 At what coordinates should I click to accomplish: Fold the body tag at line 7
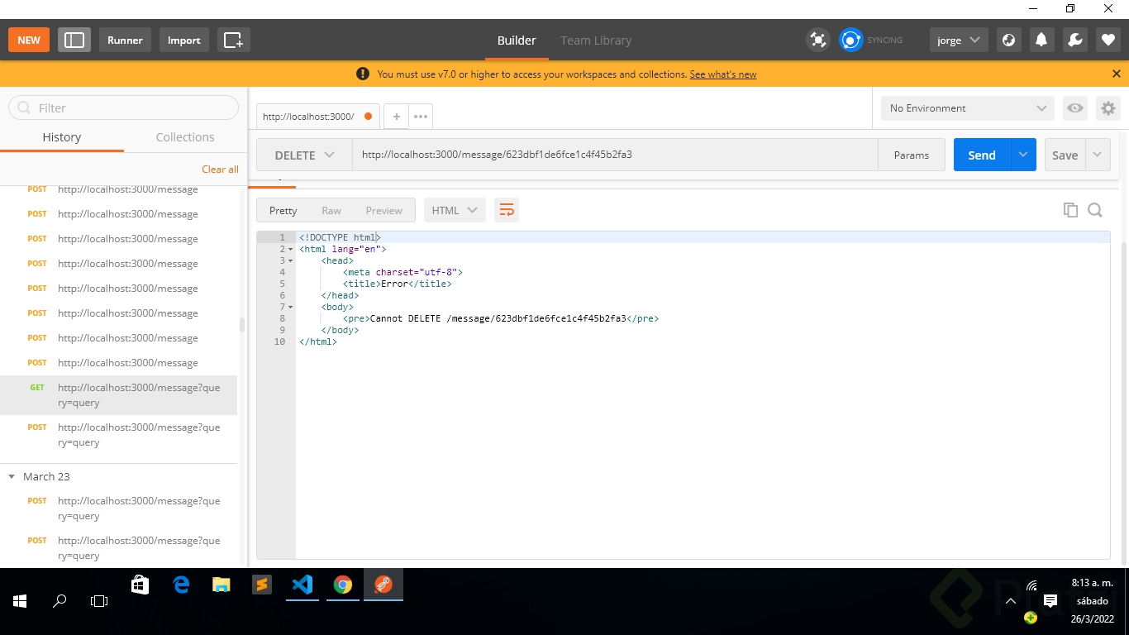(290, 307)
